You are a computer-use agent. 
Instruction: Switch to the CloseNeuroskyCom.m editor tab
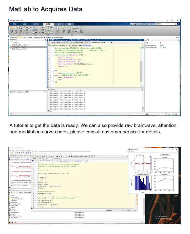point(81,42)
